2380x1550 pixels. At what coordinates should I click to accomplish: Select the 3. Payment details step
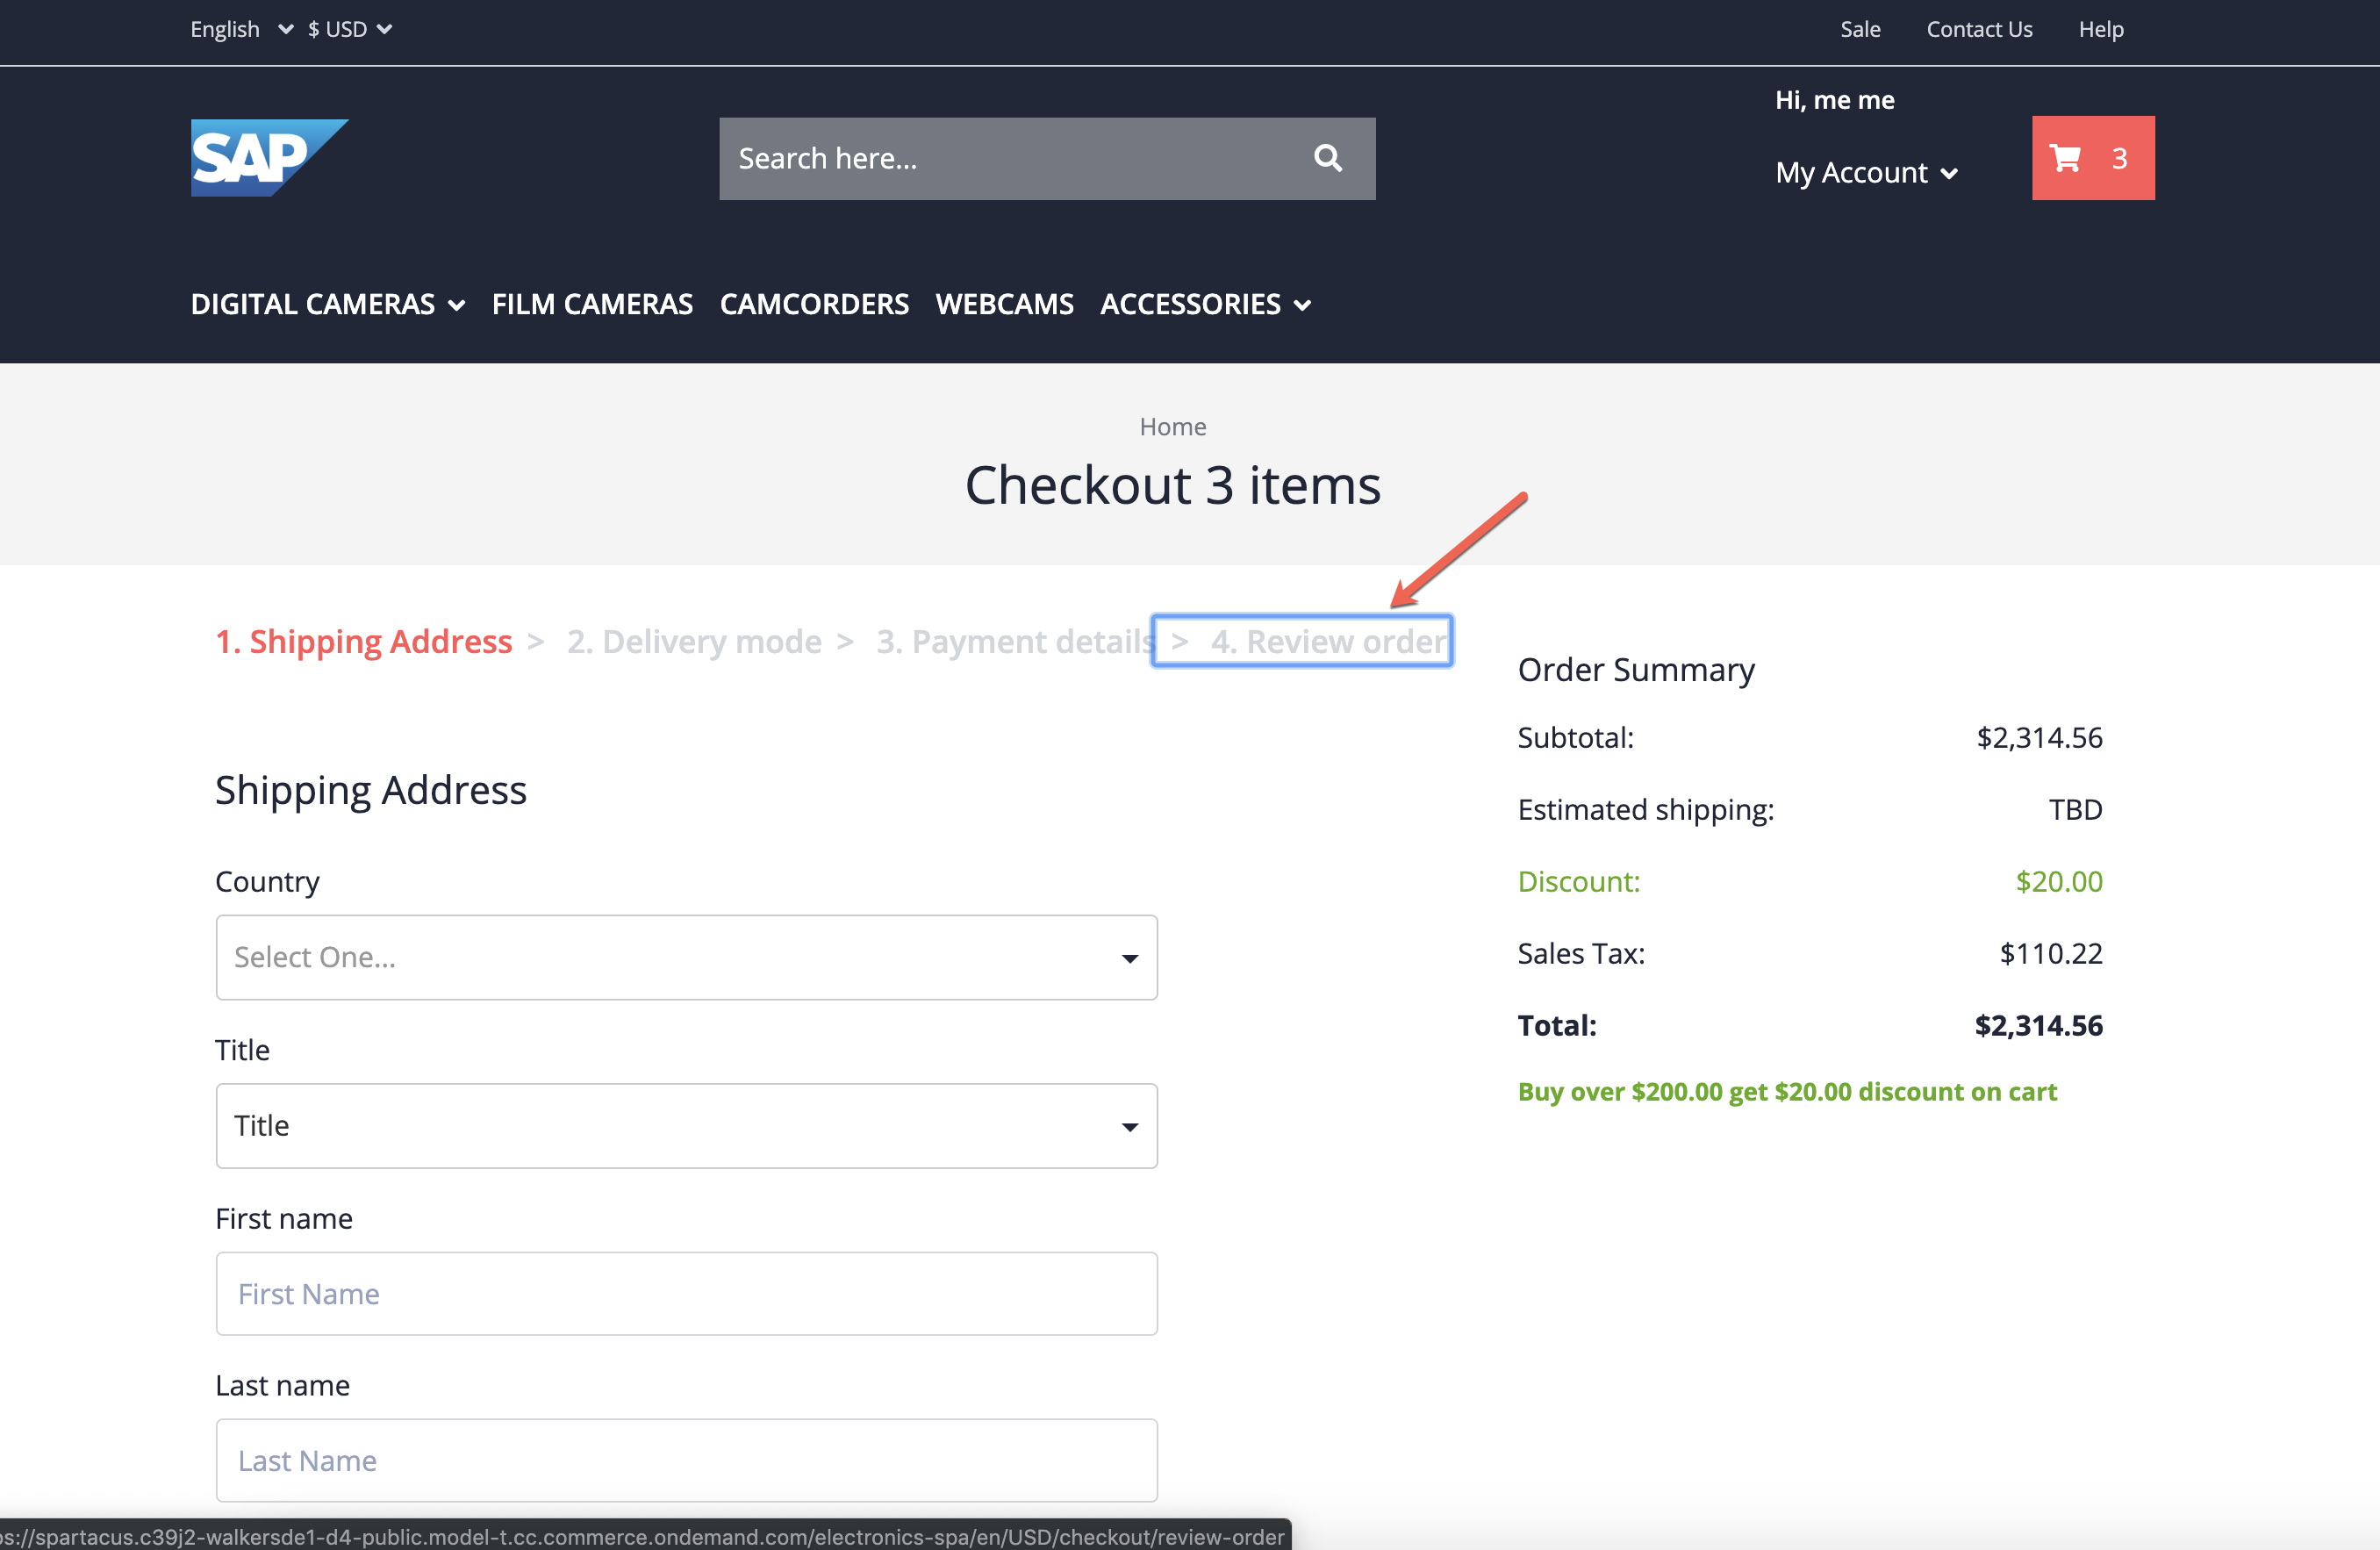pyautogui.click(x=1015, y=641)
